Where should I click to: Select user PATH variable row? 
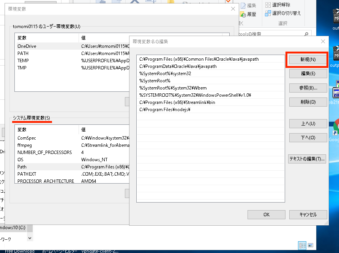tap(72, 53)
